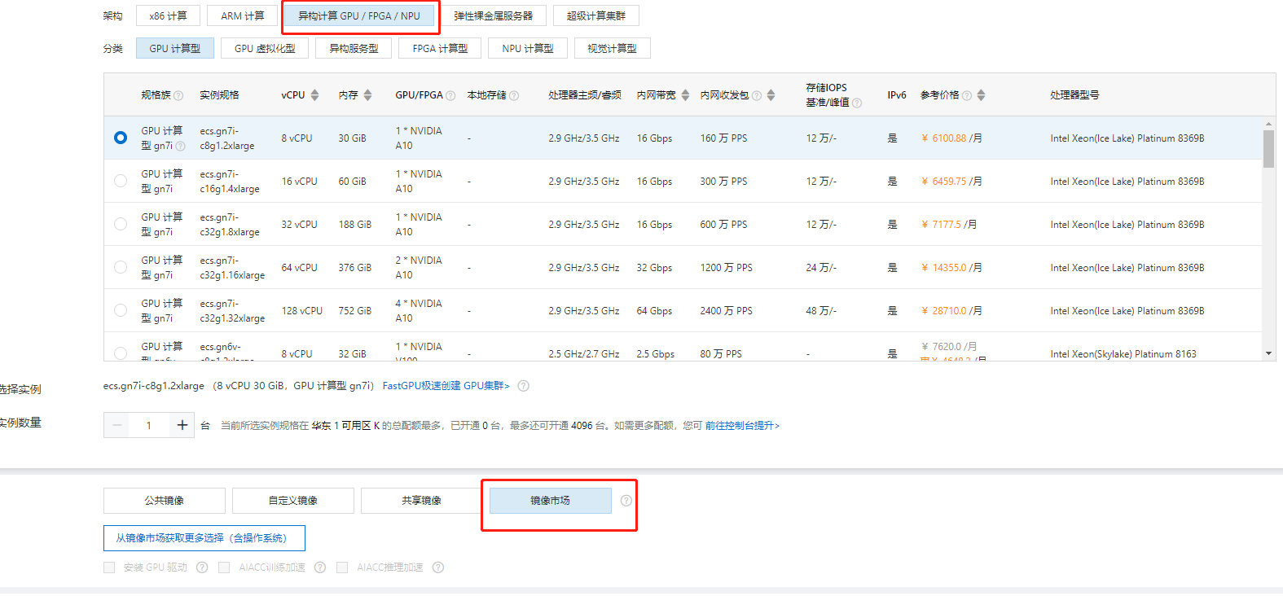Click the instance table scrollbar thumb

coord(1268,149)
